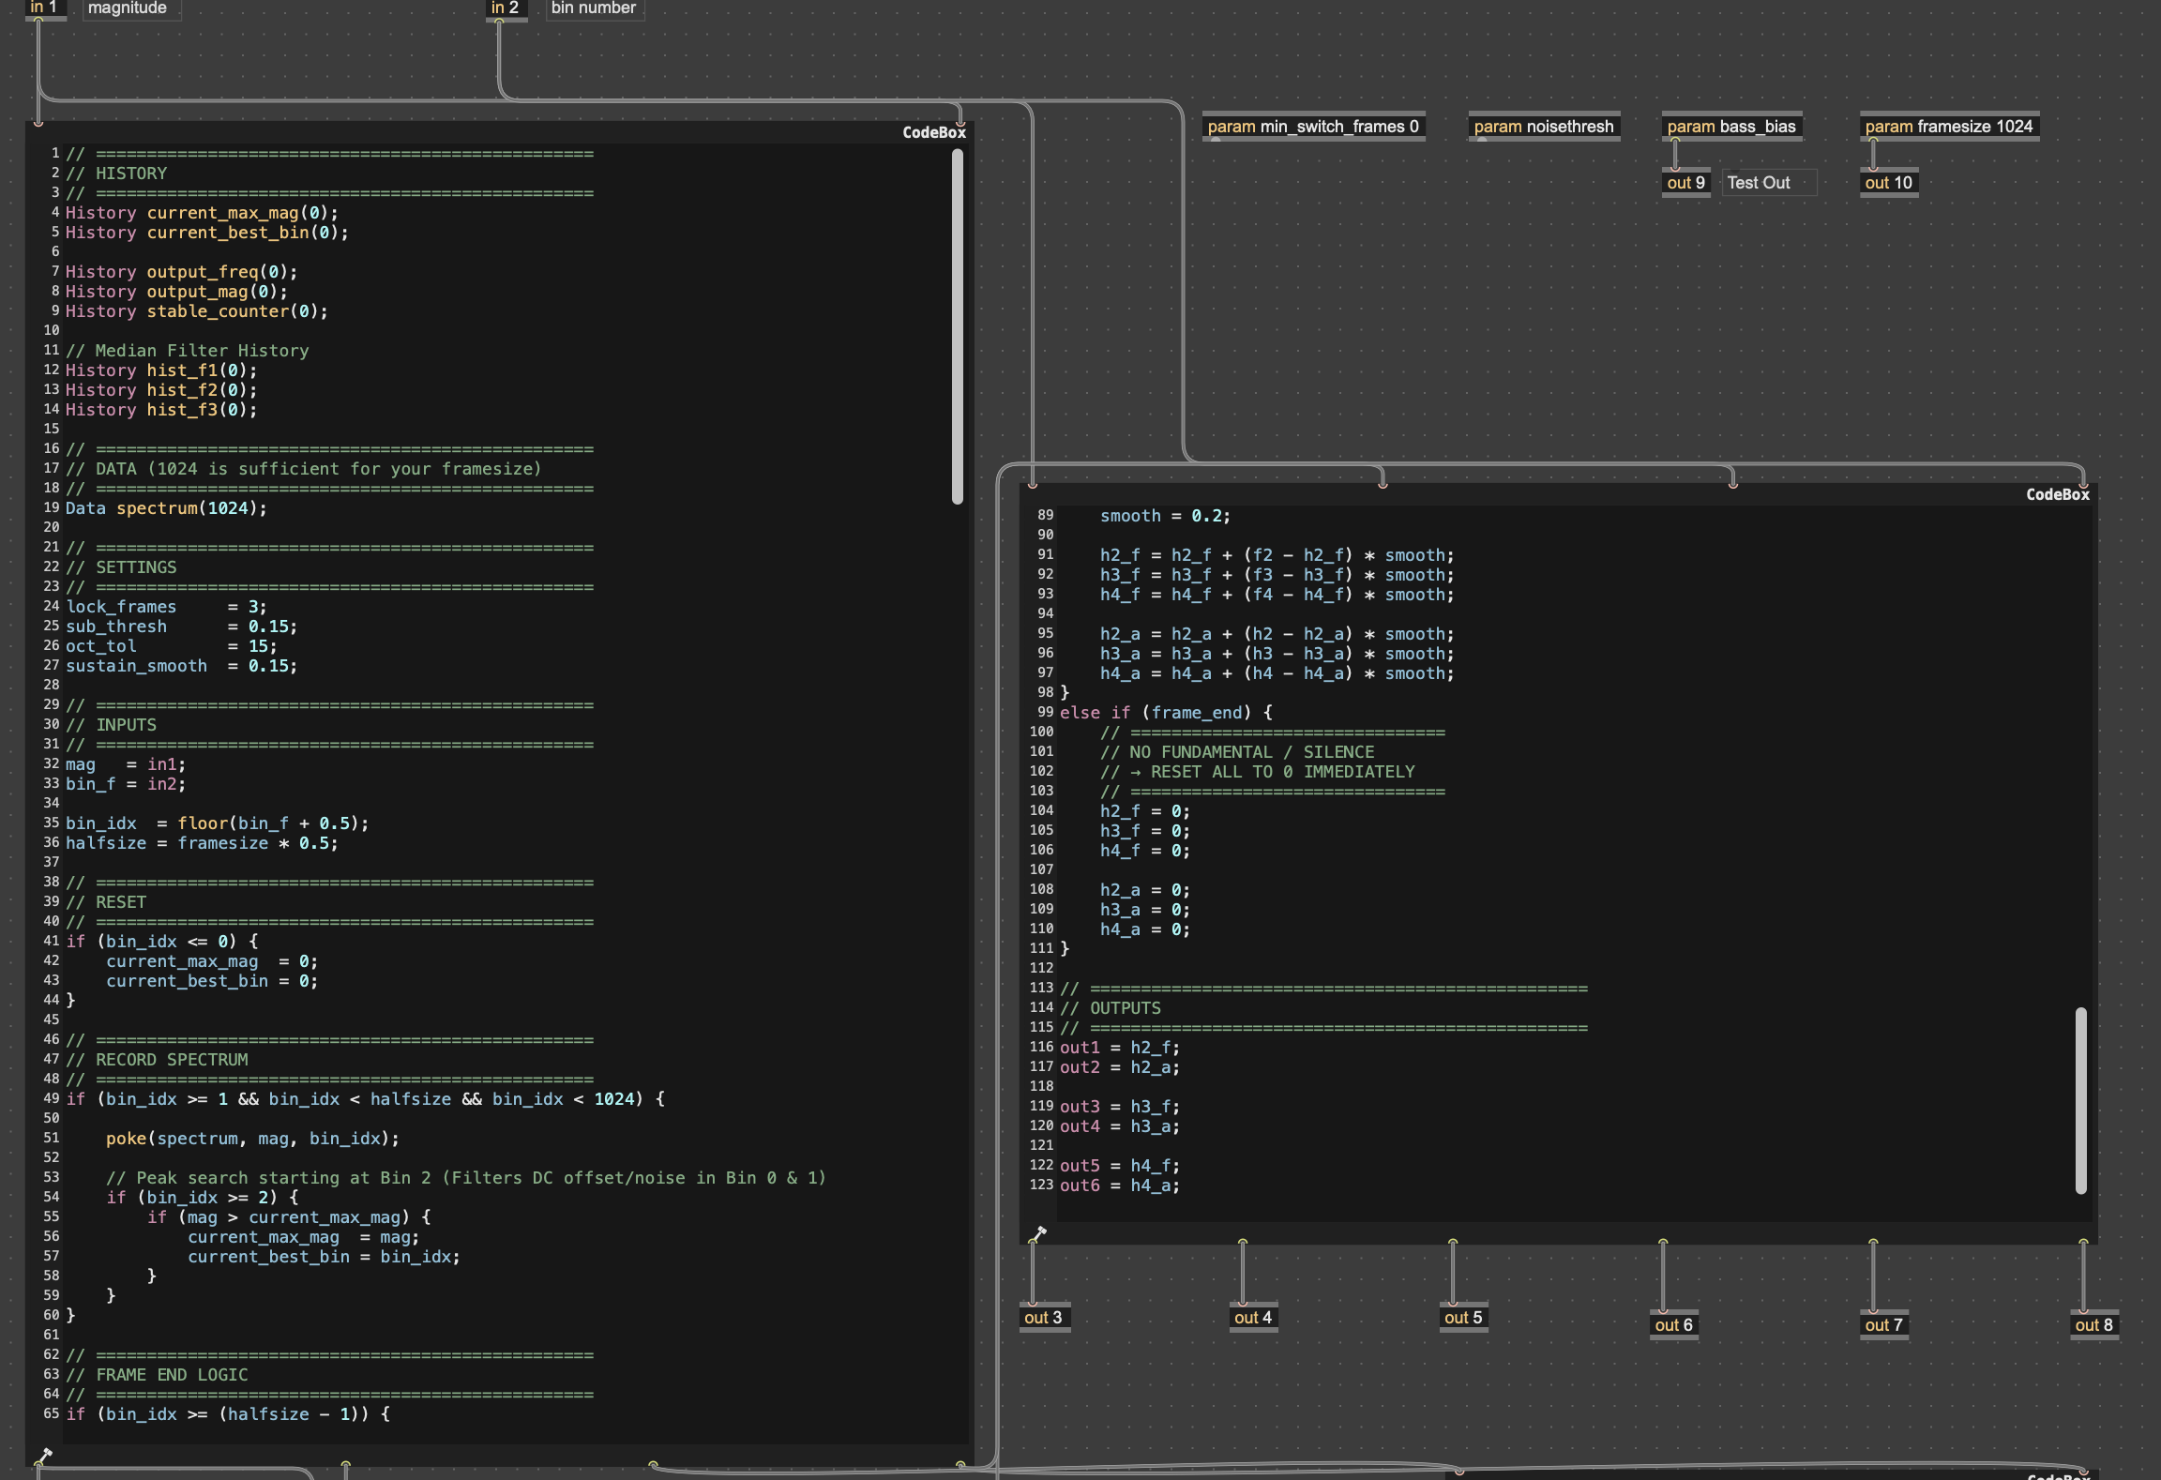Select the 'in 1' inlet object
The height and width of the screenshot is (1480, 2161).
[x=45, y=8]
